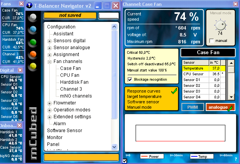The height and width of the screenshot is (164, 240).
Task: Expand the Operation modes node
Action: (x=49, y=110)
